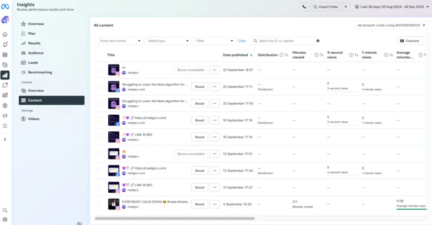Select the 20 September 18:07 post radio
The width and height of the screenshot is (432, 225).
coord(98,70)
